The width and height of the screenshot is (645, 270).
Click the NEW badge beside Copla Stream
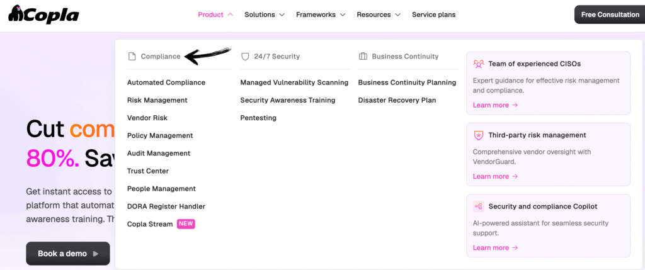pyautogui.click(x=186, y=223)
